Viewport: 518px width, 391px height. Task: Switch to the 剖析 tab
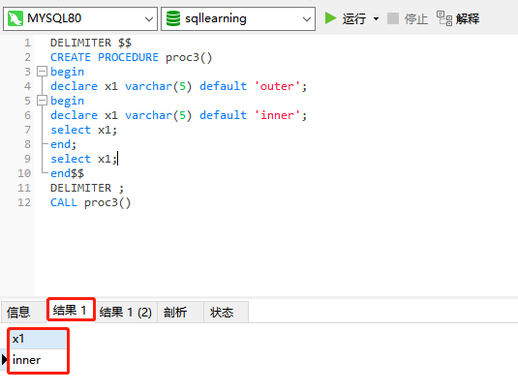[x=180, y=312]
